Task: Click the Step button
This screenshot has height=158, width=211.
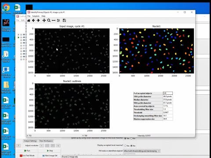Action: 50,151
